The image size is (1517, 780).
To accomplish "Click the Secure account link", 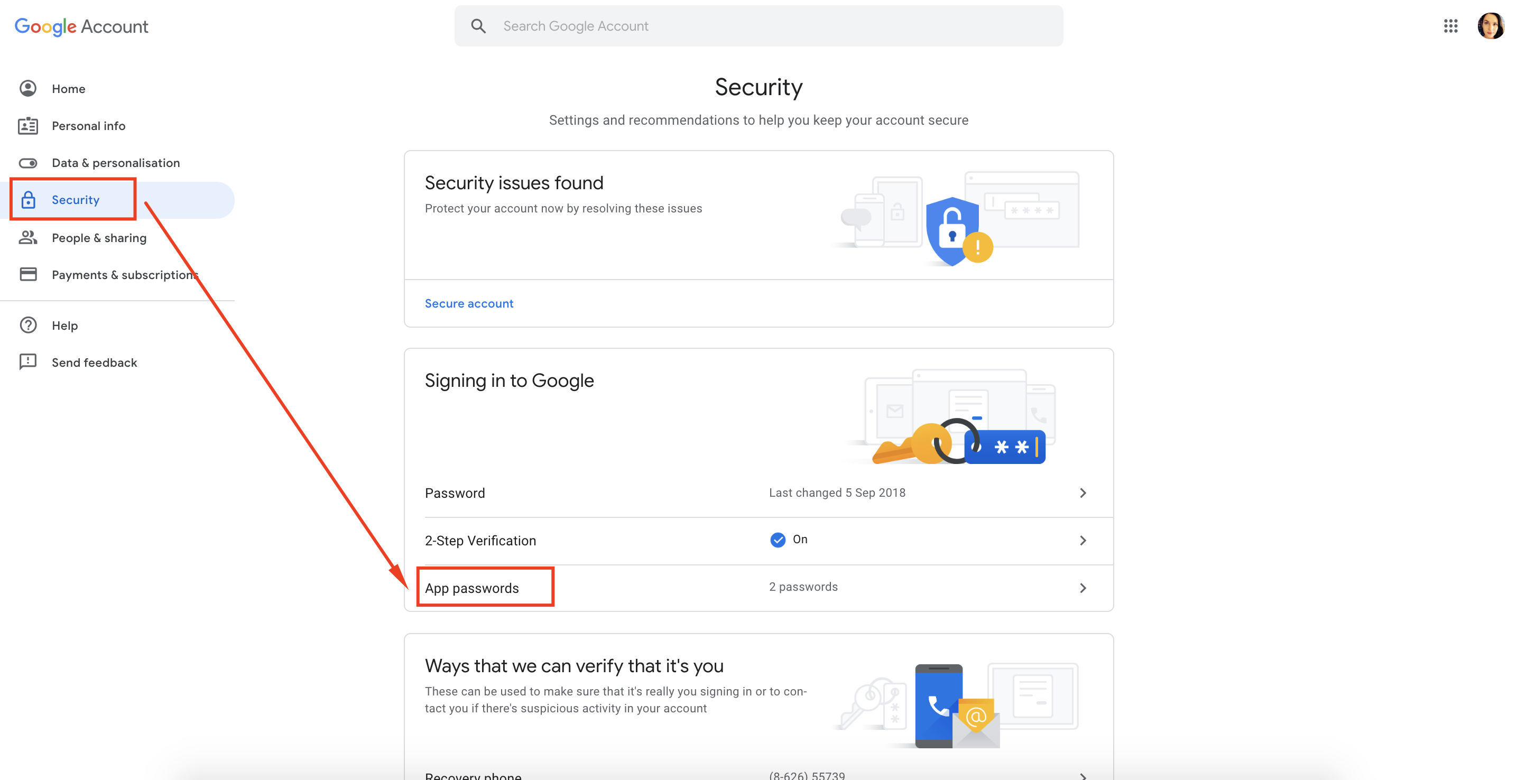I will coord(468,302).
